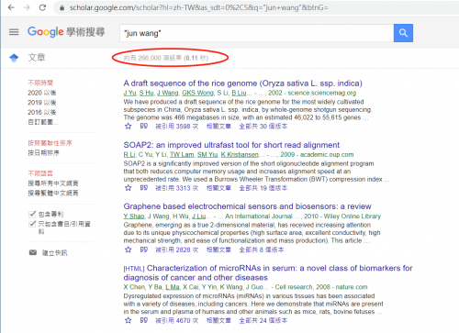Star the rice genome article
The image size is (459, 333).
pyautogui.click(x=129, y=126)
